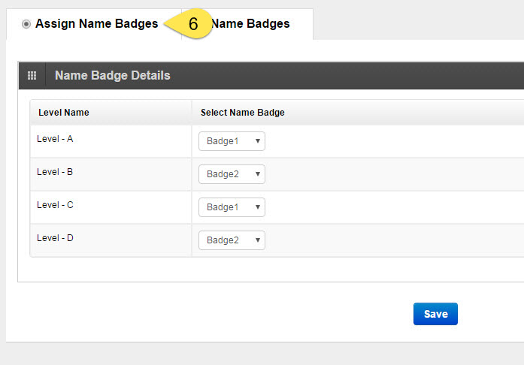Open the badge dropdown for Level - C
The image size is (524, 365).
[x=232, y=207]
